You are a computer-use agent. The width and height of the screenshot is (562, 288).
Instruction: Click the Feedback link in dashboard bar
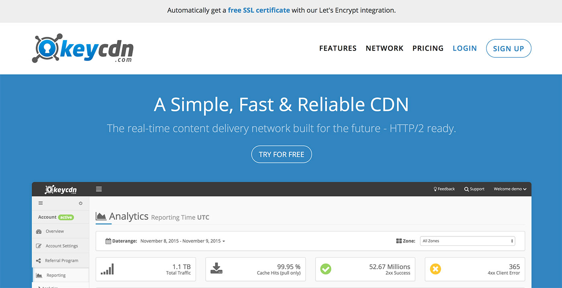coord(444,189)
